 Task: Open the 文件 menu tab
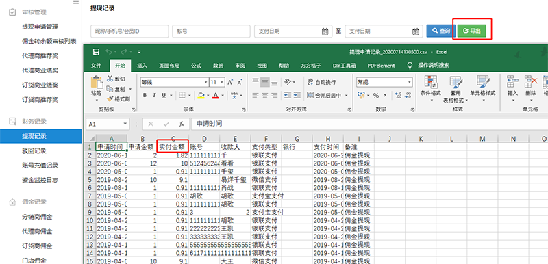96,66
